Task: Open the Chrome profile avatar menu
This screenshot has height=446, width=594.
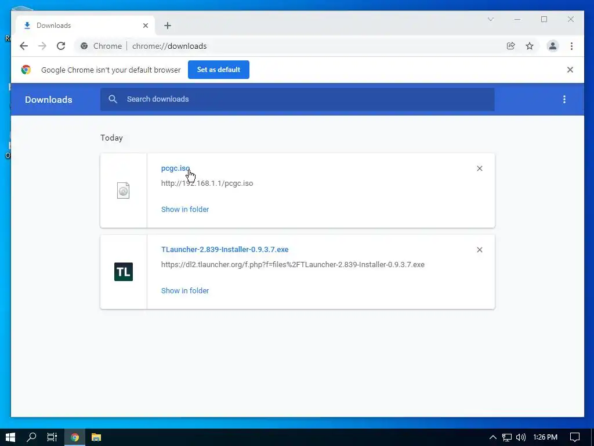Action: pos(553,46)
